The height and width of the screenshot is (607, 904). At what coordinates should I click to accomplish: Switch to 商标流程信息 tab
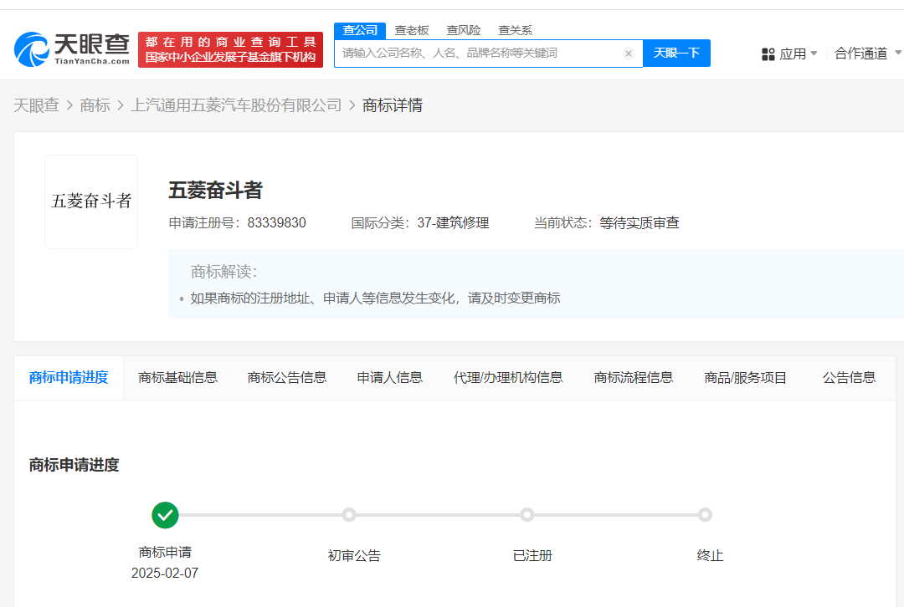(633, 378)
